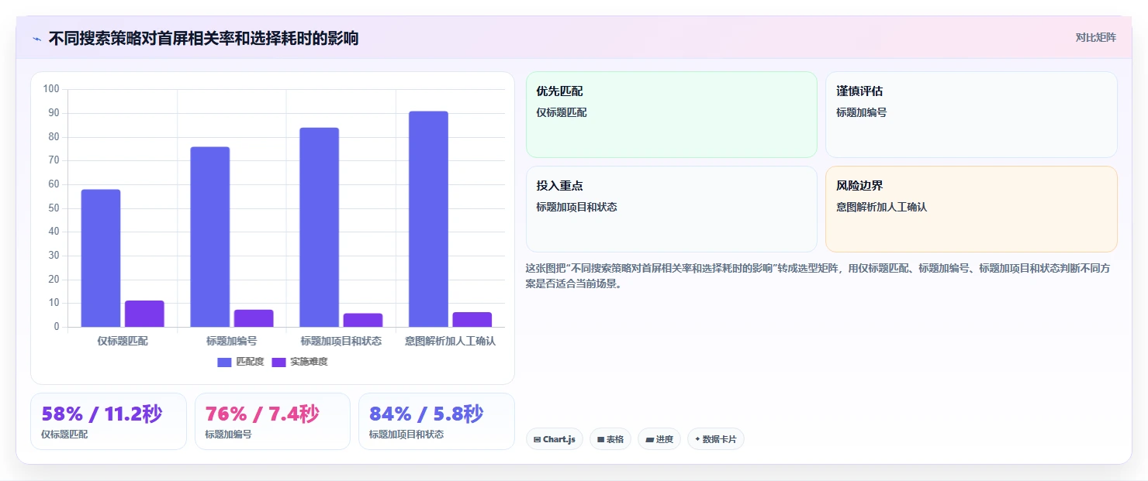This screenshot has width=1148, height=481.
Task: Click the 对比矩阵 label in the header
Action: pyautogui.click(x=1095, y=37)
